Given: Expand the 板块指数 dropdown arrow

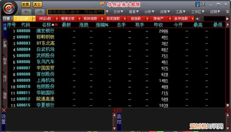Looking at the screenshot, I should 101,19.
